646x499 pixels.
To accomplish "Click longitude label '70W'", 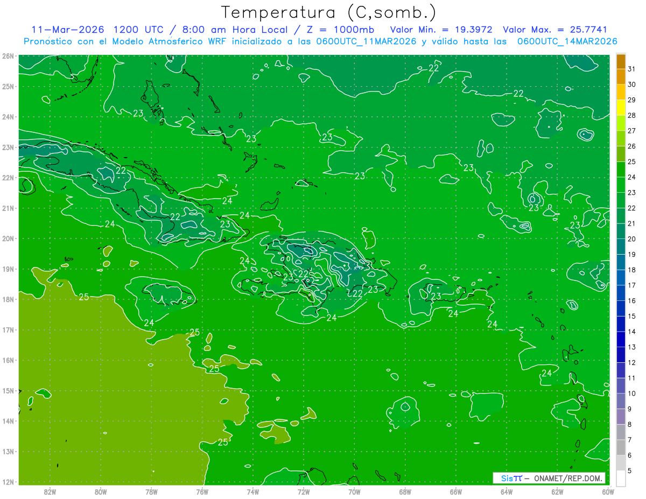I will click(x=354, y=491).
